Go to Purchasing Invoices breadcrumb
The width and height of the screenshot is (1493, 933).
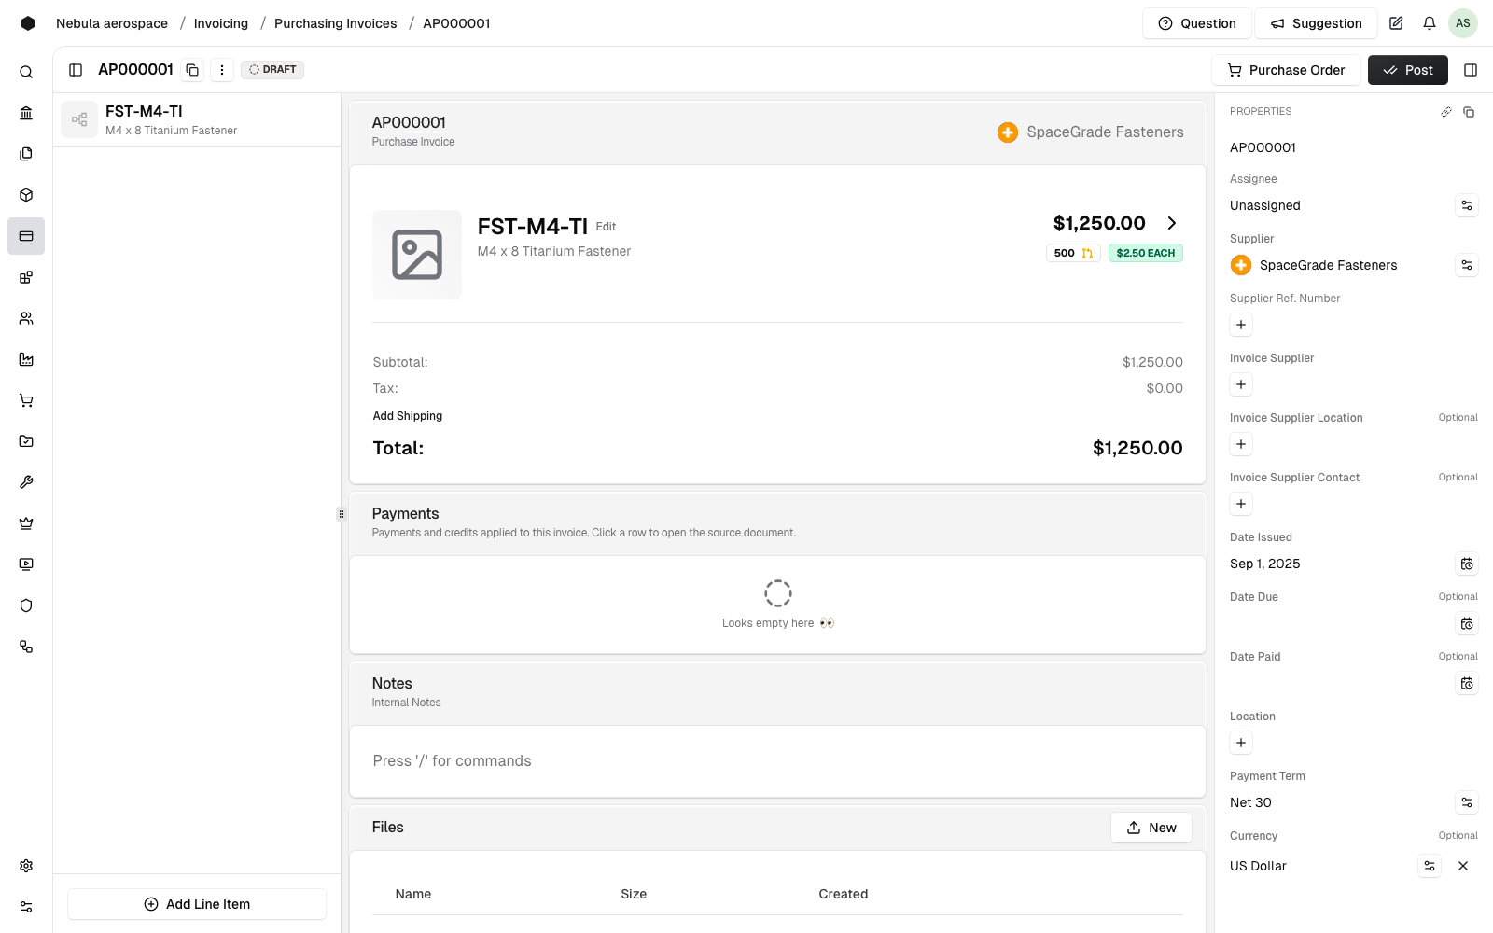[335, 23]
